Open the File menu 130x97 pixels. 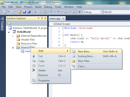pyautogui.click(x=4, y=7)
